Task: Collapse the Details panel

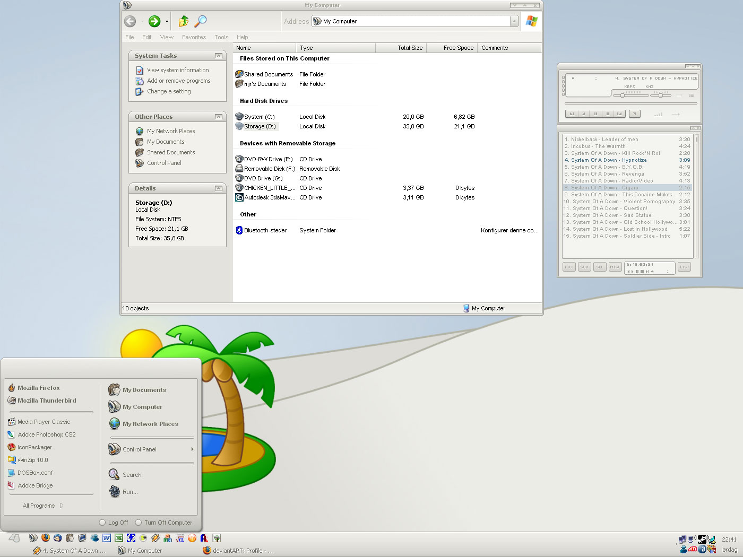Action: [x=218, y=188]
